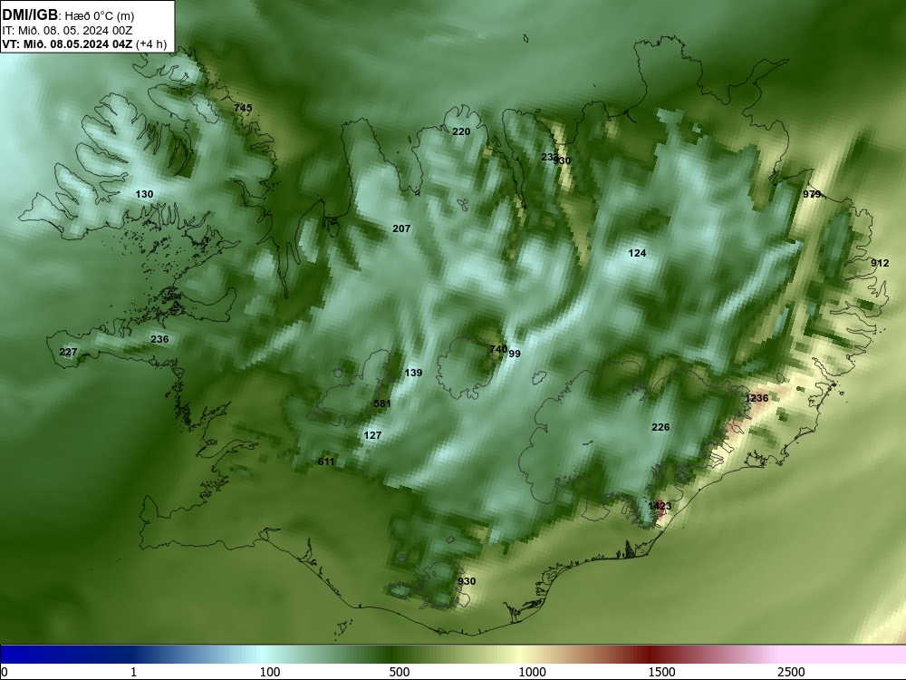The width and height of the screenshot is (906, 680).
Task: Click the map value 1236
Action: (x=757, y=398)
